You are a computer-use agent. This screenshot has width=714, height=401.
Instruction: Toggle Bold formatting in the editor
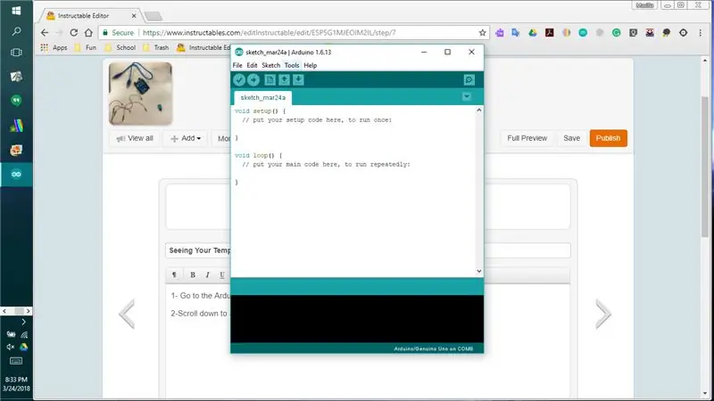click(193, 274)
